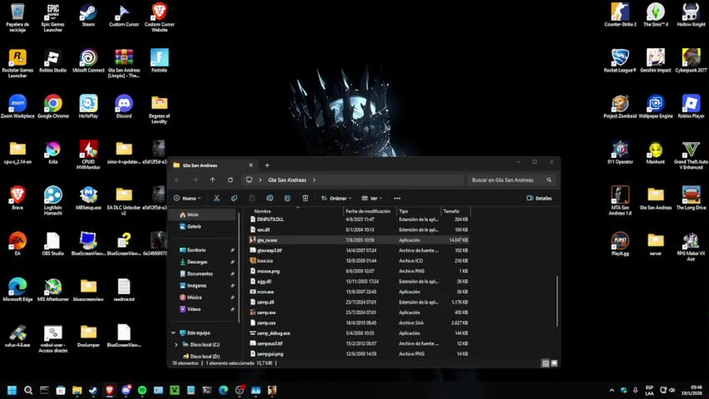This screenshot has width=709, height=399.
Task: Click the taskbar search magnifier
Action: point(28,390)
